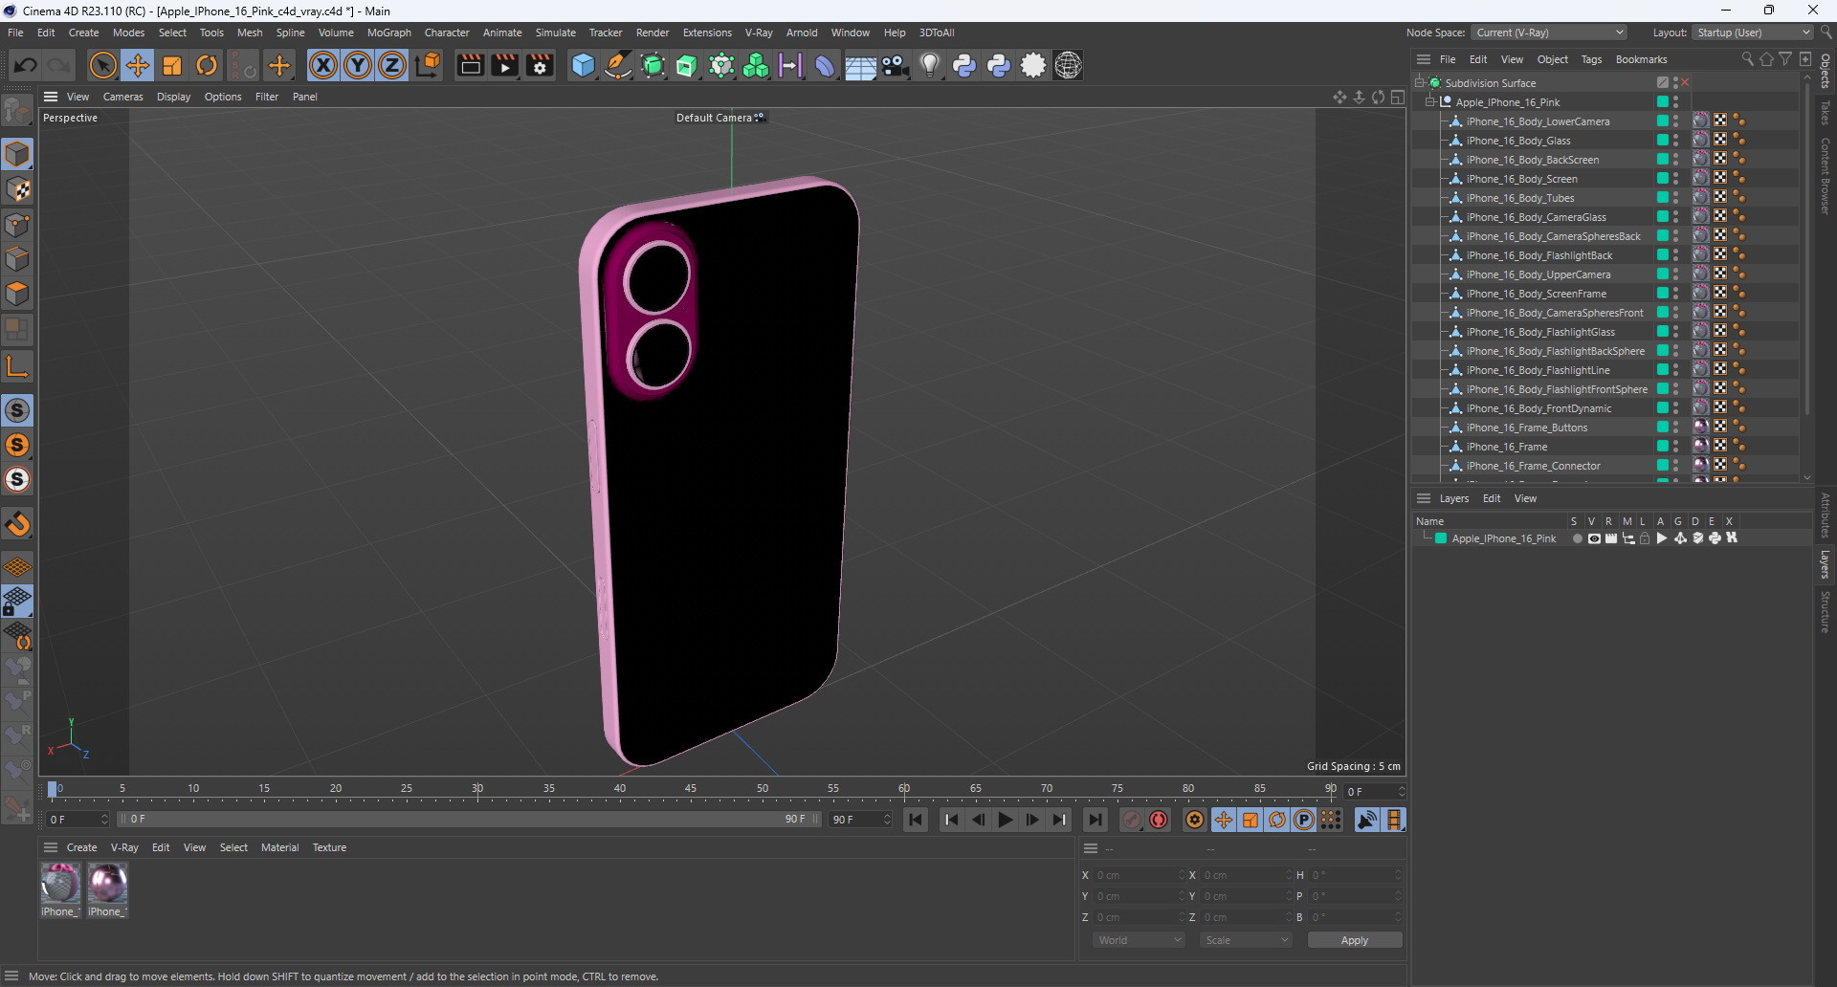The width and height of the screenshot is (1837, 987).
Task: Open the V-Ray menu in menu bar
Action: [759, 33]
